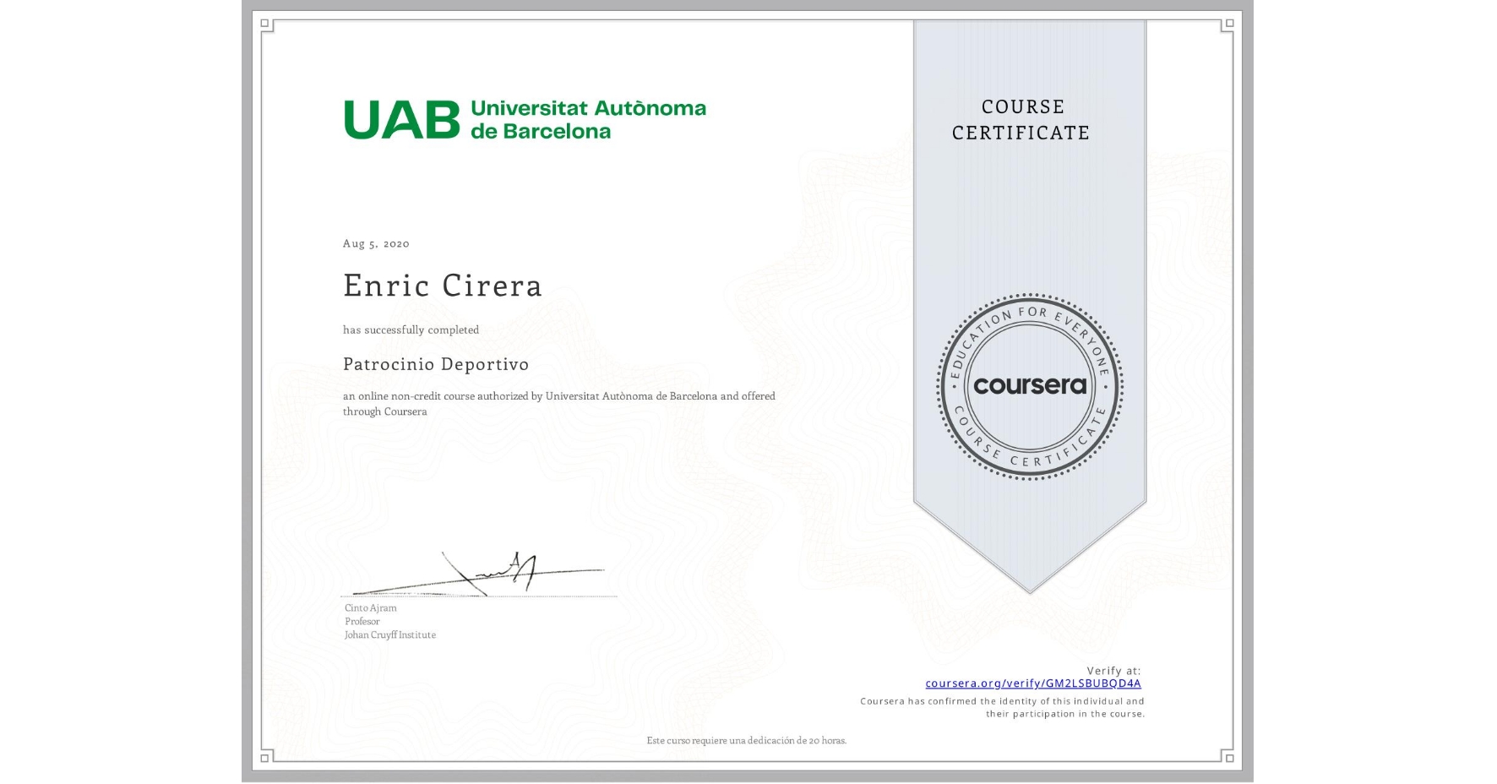The image size is (1497, 784).
Task: Click the UAB green logo
Action: coord(400,118)
